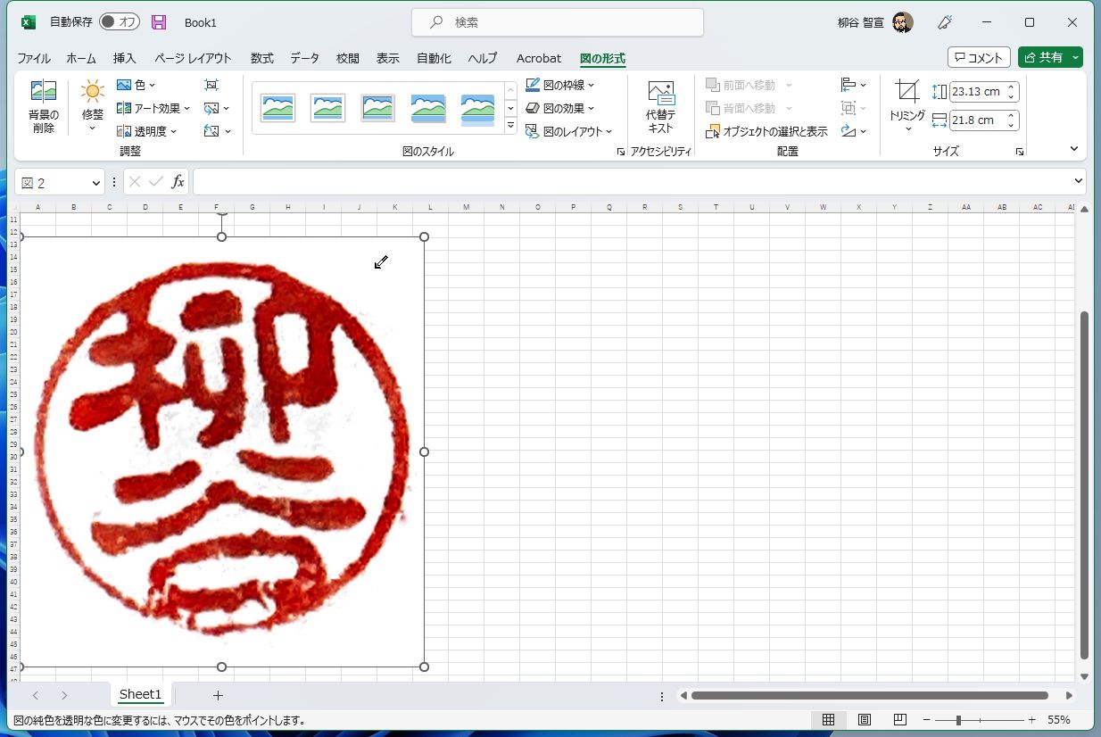
Task: Apply the fourth shadowed picture style
Action: (428, 108)
